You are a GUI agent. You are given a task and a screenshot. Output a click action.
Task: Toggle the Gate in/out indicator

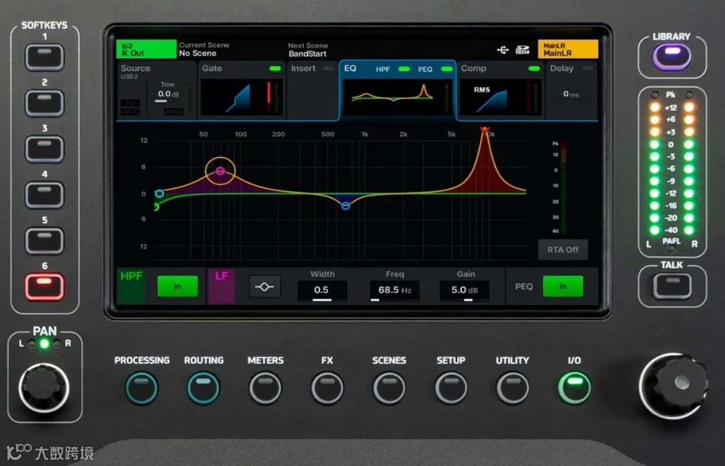tap(275, 68)
